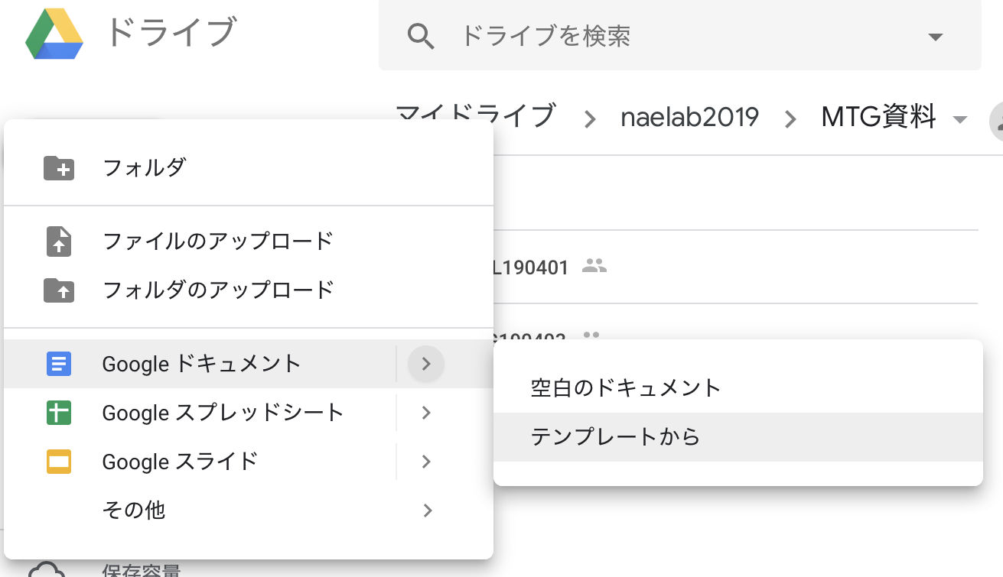This screenshot has height=577, width=1003.
Task: Open search options dropdown arrow
Action: (x=934, y=37)
